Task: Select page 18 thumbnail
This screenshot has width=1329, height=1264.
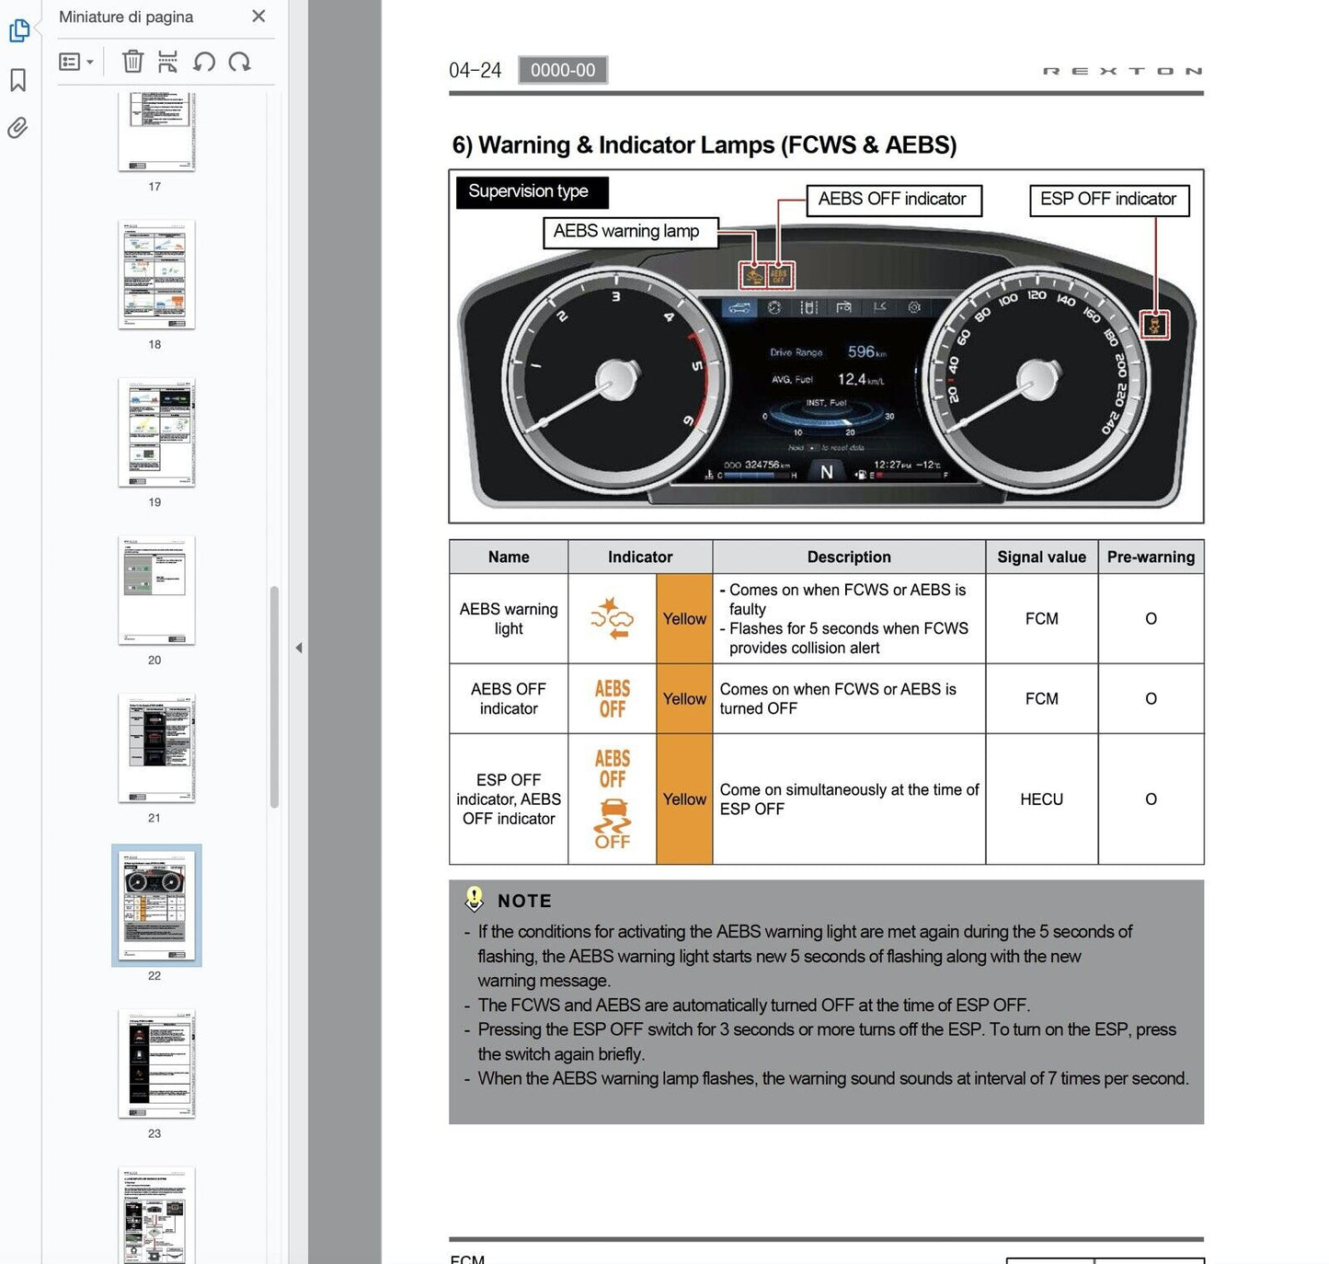Action: click(155, 274)
